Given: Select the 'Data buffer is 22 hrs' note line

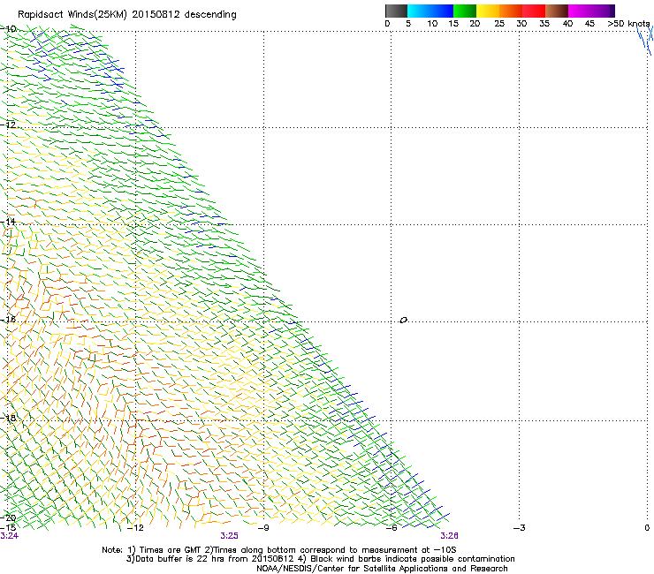Looking at the screenshot, I should point(320,559).
